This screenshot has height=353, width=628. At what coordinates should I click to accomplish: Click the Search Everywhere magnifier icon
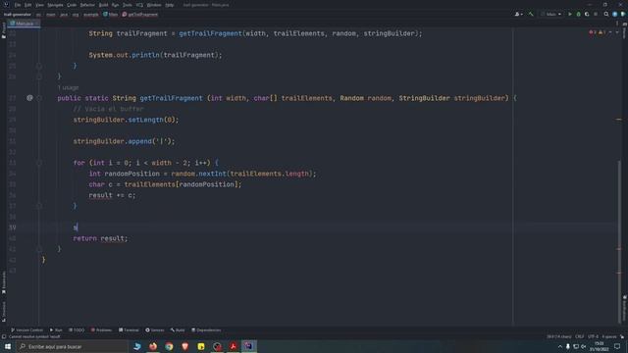click(x=606, y=14)
